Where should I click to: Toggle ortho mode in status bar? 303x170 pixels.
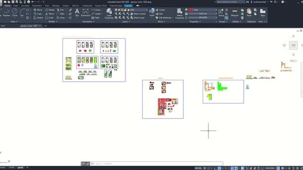[x=215, y=168]
